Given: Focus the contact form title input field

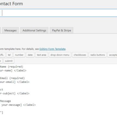Looking at the screenshot, I should [x=58, y=13].
